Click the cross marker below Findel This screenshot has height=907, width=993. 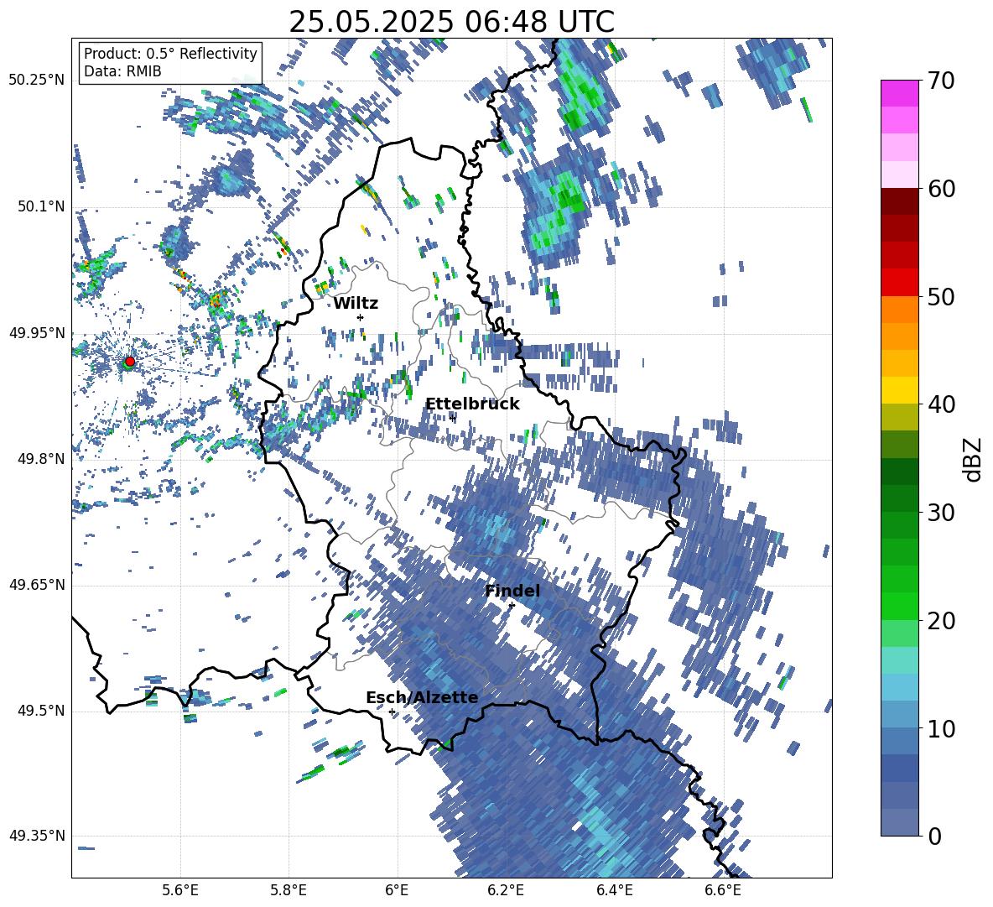tap(512, 606)
